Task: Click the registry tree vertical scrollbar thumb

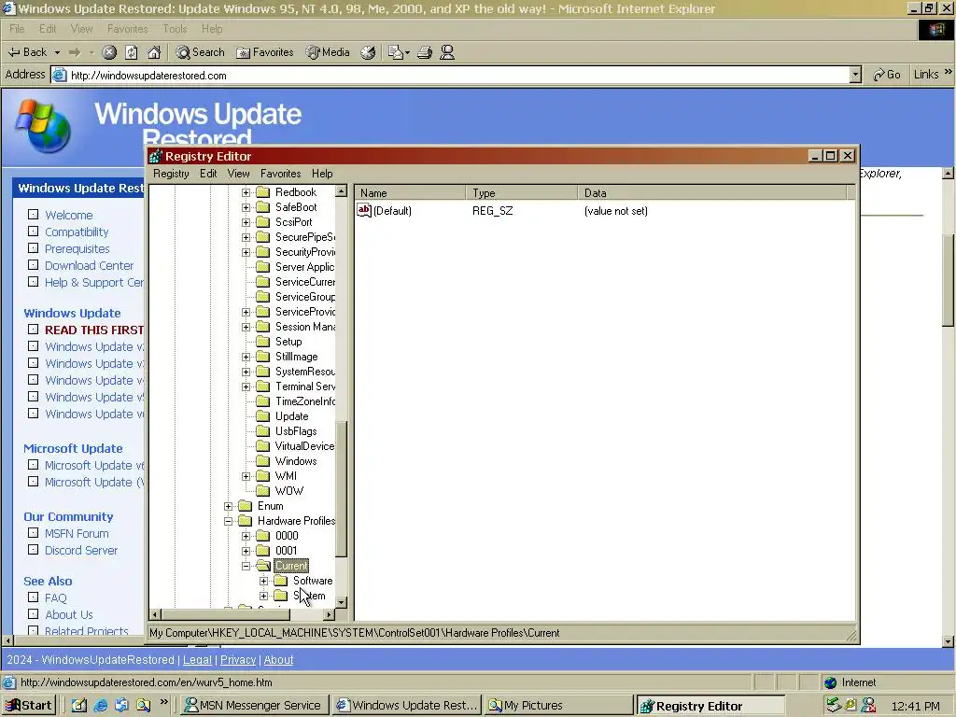Action: coord(342,487)
